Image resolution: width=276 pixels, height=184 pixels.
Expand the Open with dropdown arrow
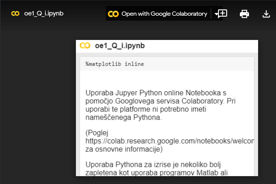pos(216,14)
